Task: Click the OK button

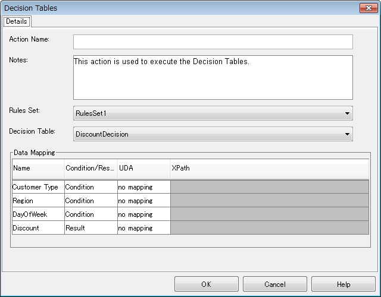Action: point(207,284)
